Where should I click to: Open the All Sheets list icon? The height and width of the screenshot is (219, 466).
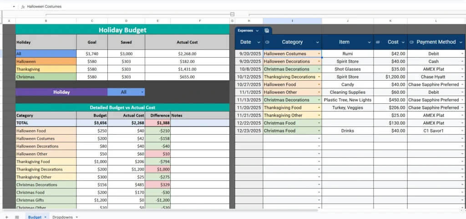[17, 217]
